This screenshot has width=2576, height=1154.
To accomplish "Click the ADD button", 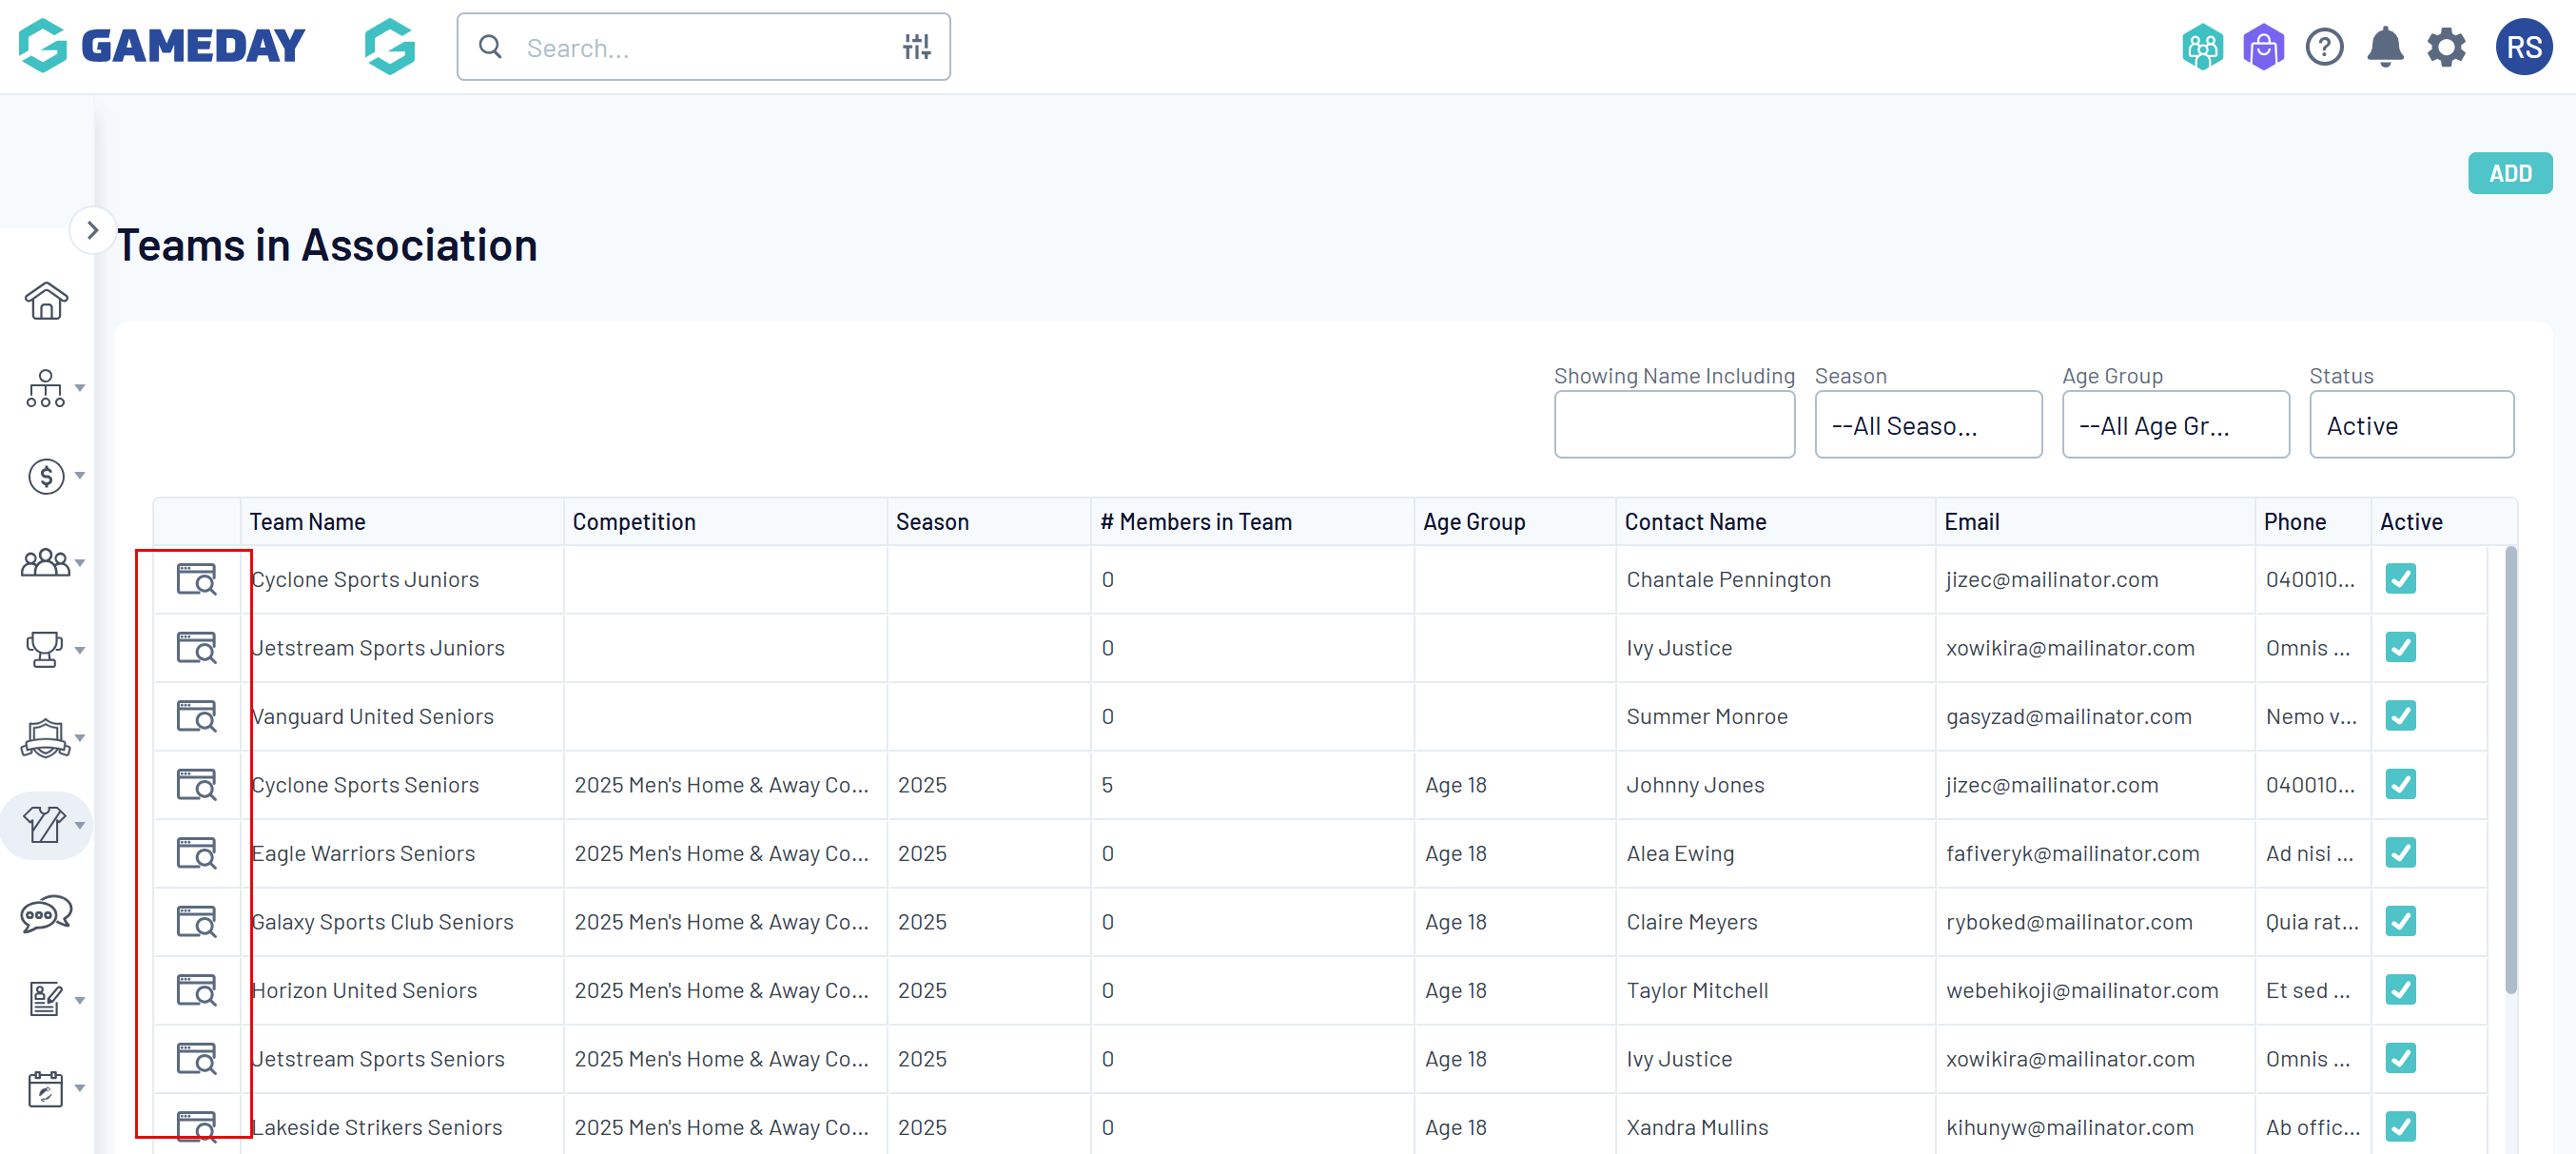I will (x=2508, y=174).
